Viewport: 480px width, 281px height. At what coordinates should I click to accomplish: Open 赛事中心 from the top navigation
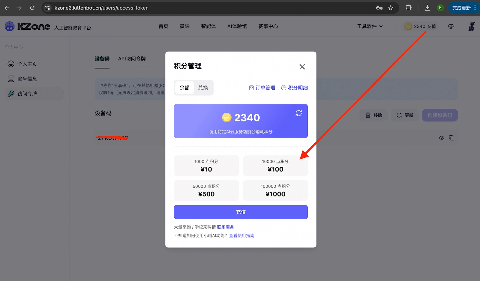coord(268,26)
